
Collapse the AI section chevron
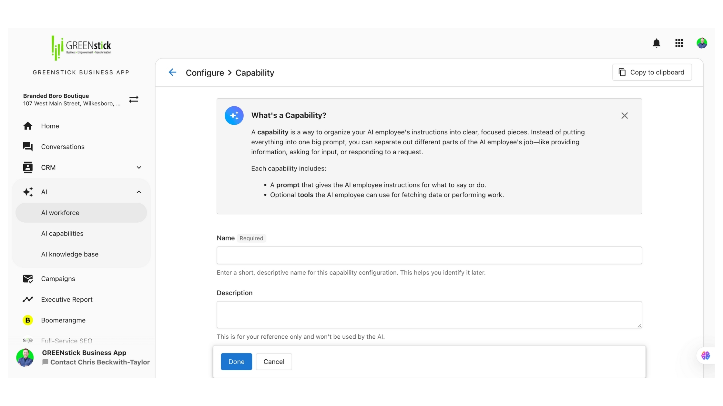(x=139, y=192)
